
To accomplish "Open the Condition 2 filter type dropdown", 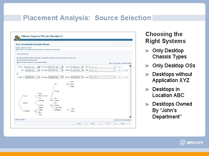I will click(32, 77).
